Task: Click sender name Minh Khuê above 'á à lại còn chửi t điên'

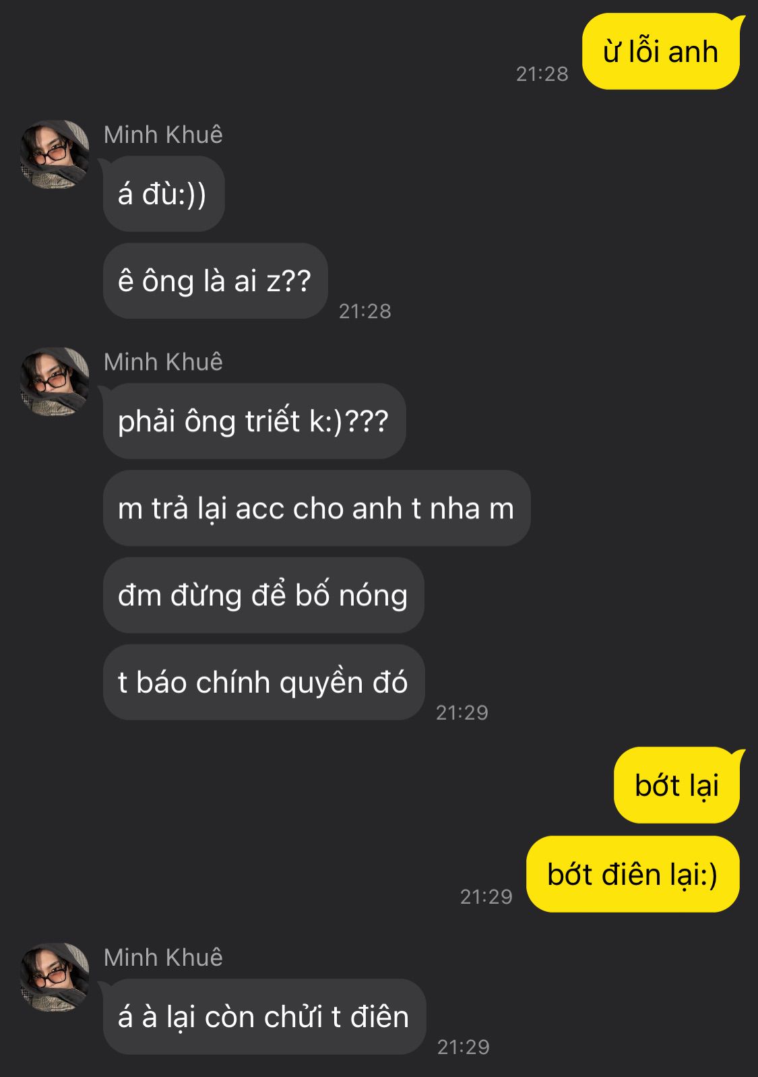Action: click(163, 958)
